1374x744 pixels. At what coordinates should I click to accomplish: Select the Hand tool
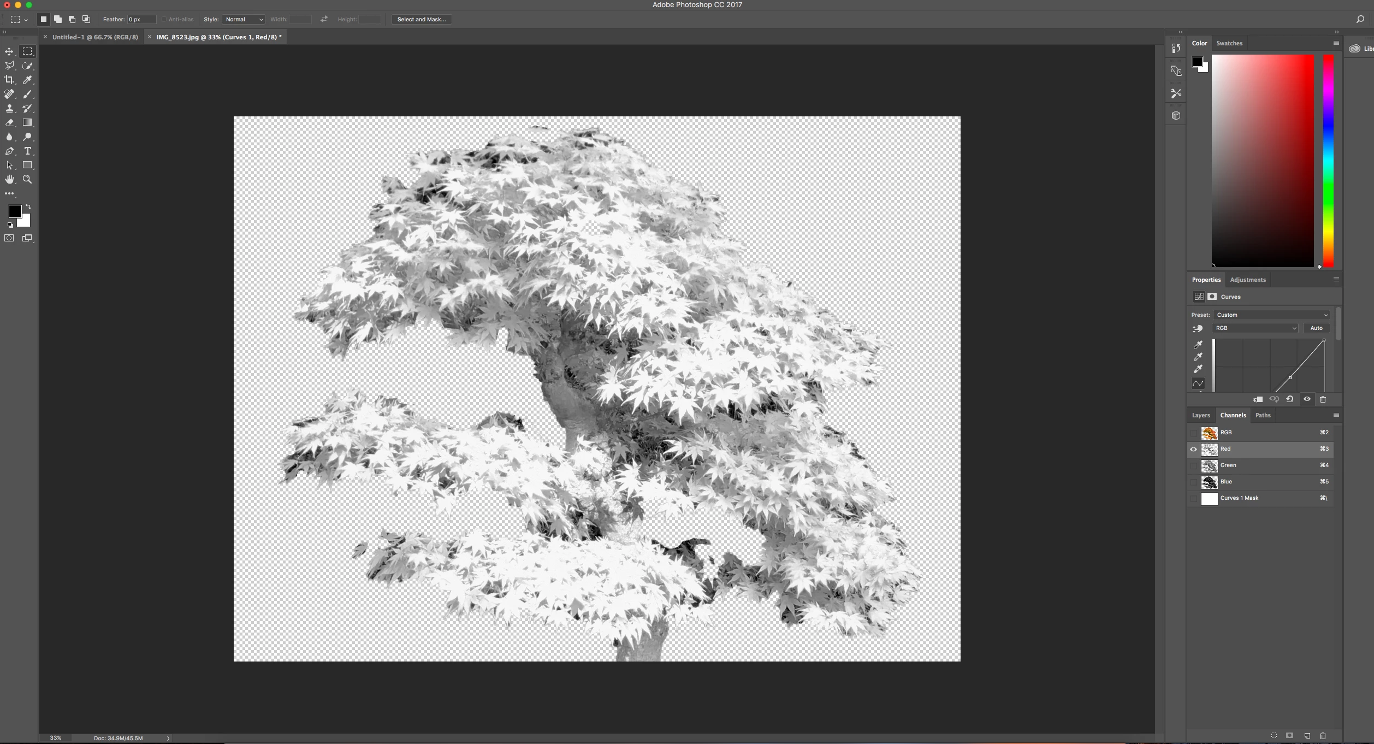(x=9, y=179)
